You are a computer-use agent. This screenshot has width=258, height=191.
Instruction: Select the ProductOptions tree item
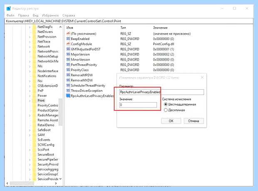tap(48, 111)
